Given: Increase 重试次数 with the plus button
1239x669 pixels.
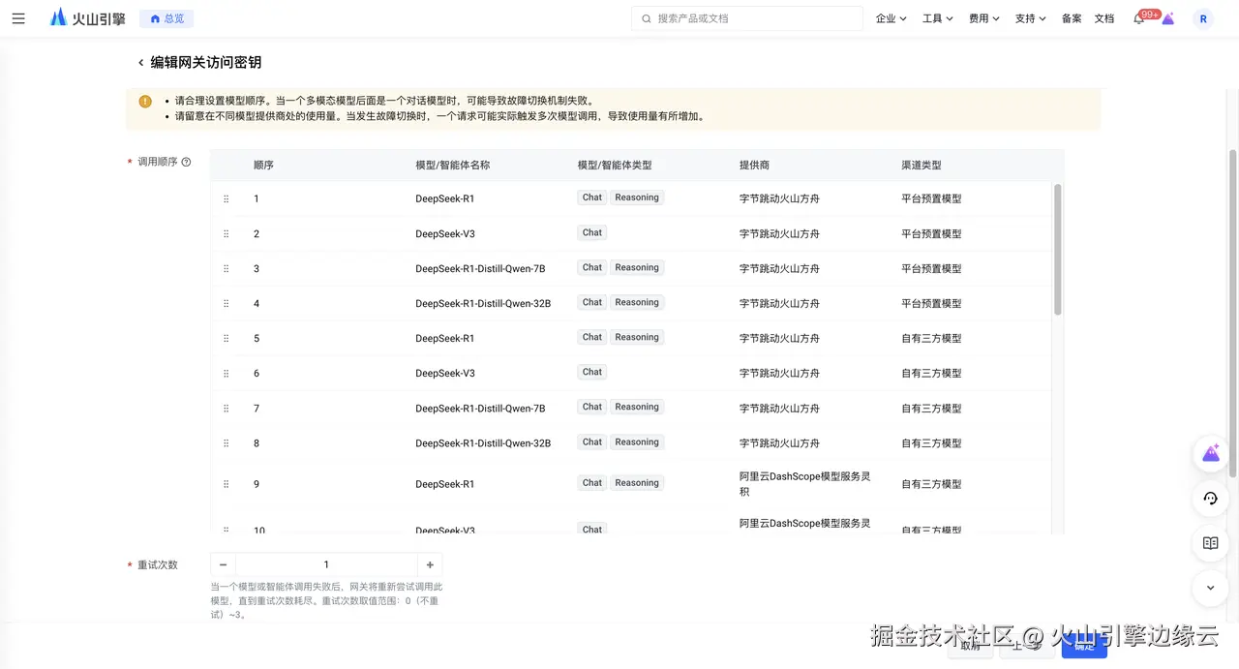Looking at the screenshot, I should point(430,564).
